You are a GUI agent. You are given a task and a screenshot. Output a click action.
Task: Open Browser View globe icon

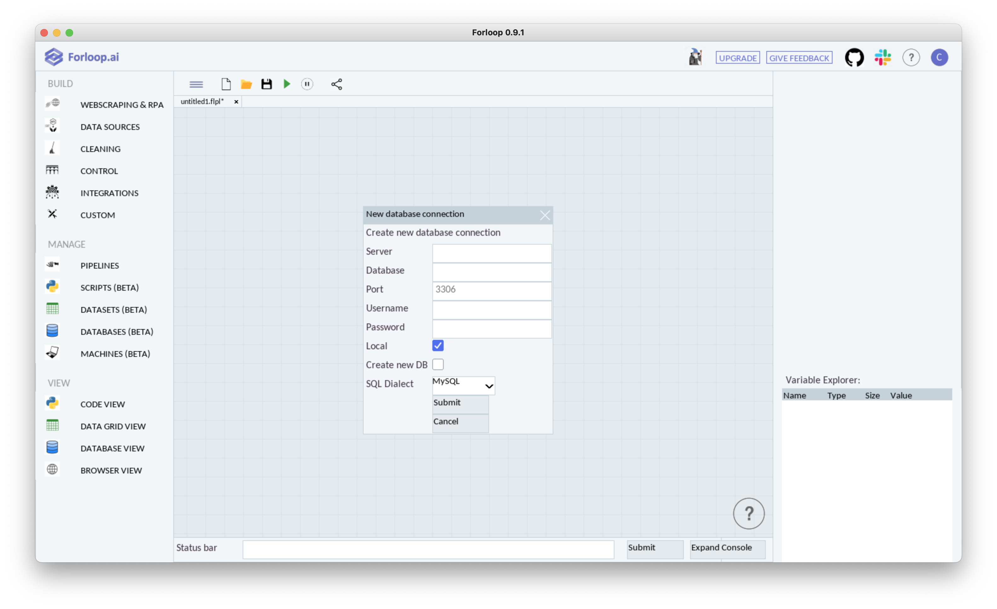pos(52,469)
